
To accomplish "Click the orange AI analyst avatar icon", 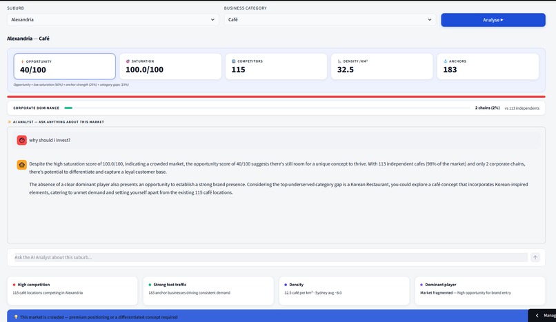I will [21, 165].
